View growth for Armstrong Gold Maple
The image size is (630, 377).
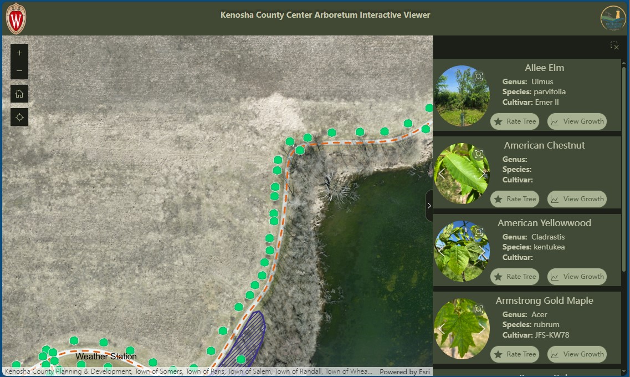tap(577, 354)
